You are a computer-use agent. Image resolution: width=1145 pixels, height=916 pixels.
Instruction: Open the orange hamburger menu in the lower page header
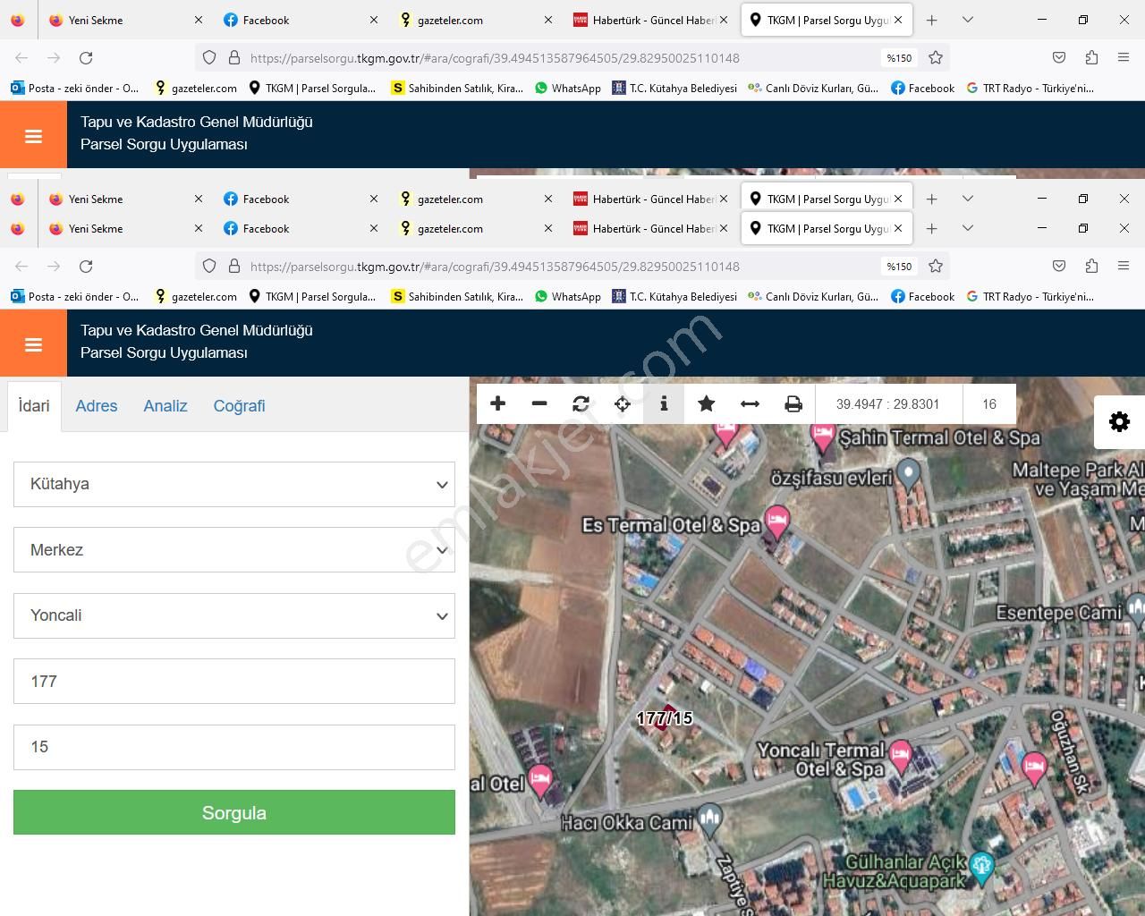click(x=33, y=343)
